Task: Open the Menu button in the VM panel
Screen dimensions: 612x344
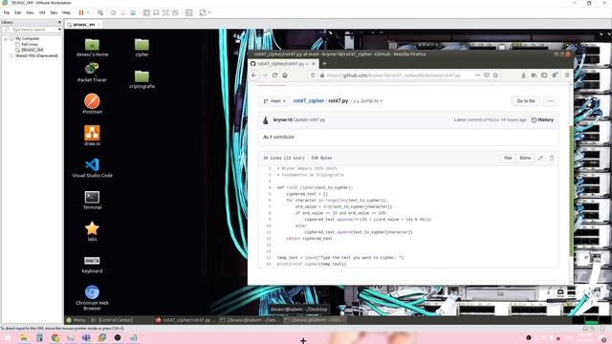Action: [x=76, y=320]
